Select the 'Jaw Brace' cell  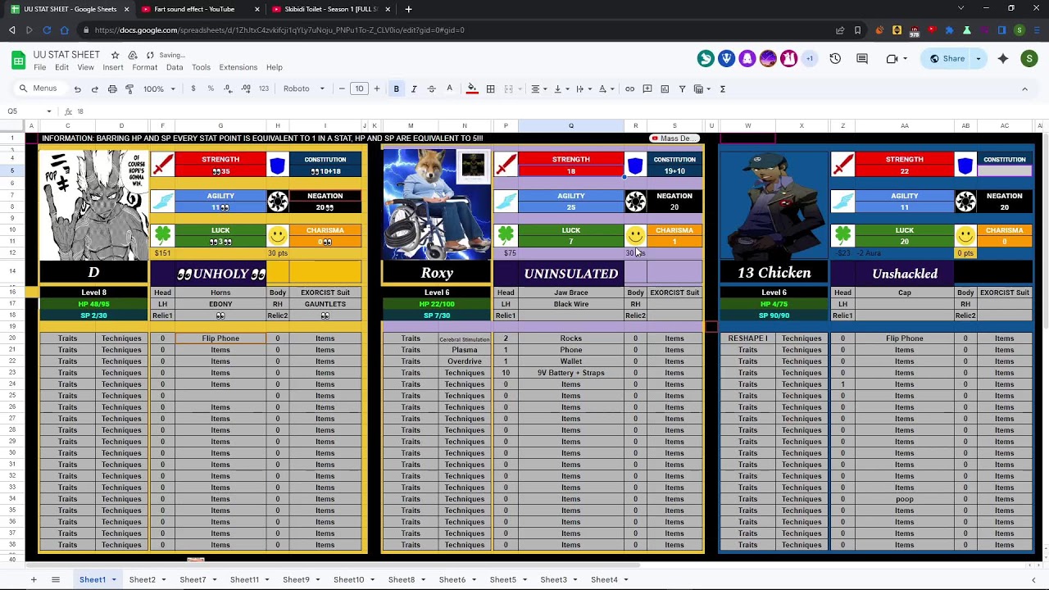[x=571, y=293]
